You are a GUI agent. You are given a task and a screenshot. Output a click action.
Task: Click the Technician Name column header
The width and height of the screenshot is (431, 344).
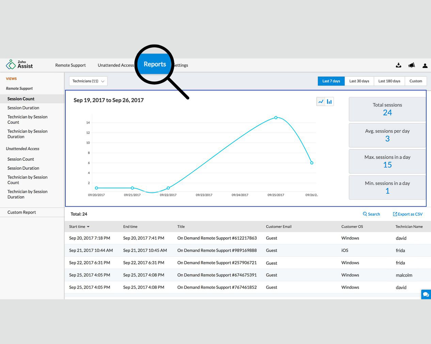pos(409,227)
